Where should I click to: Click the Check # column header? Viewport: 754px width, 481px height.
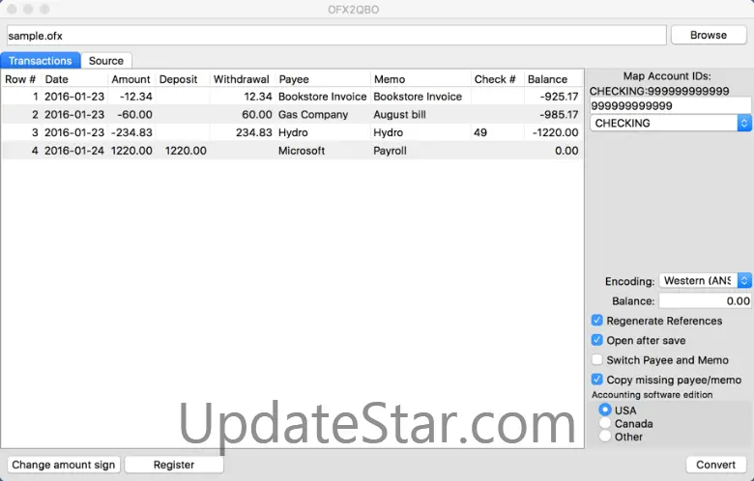point(497,79)
